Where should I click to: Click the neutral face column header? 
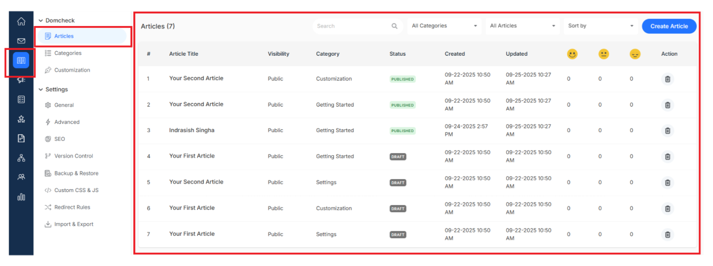(x=603, y=54)
